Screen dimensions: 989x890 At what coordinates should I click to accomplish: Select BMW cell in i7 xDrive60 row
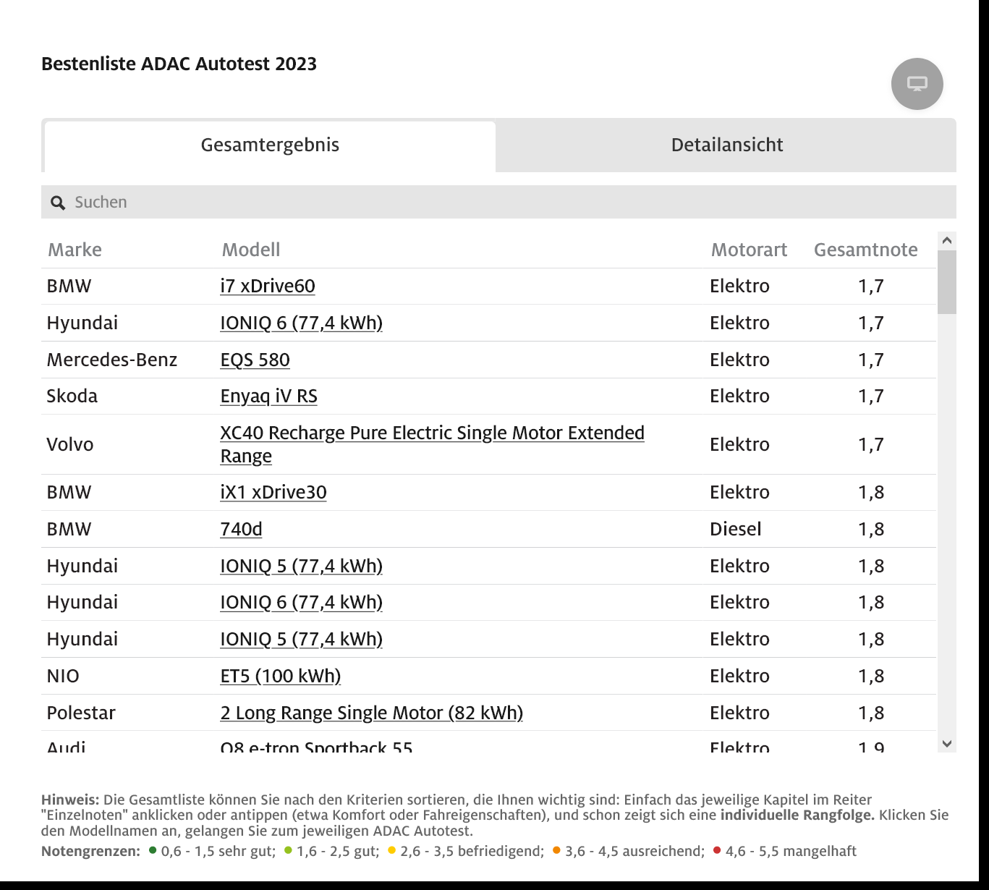tap(69, 286)
